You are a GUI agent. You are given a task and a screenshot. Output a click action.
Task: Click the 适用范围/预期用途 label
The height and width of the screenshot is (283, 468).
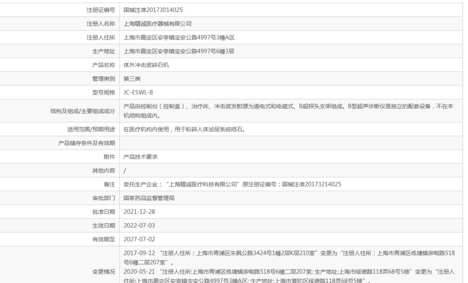click(x=91, y=129)
